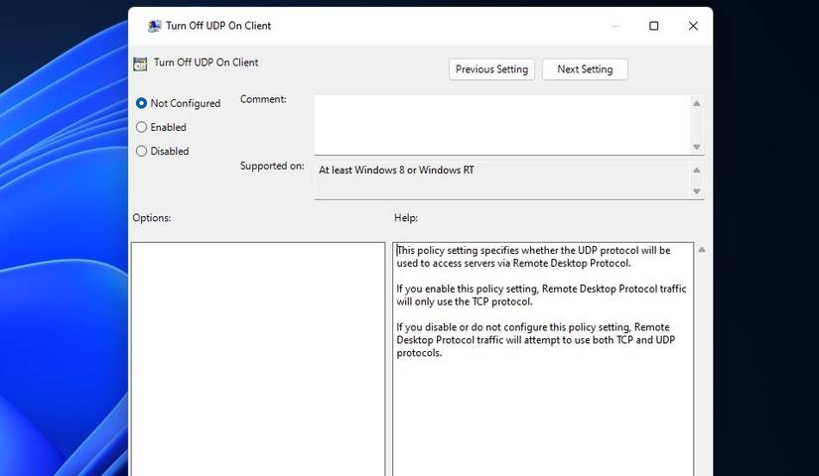Select the Not Configured radio button
Screen dimensions: 819x476
coord(141,103)
